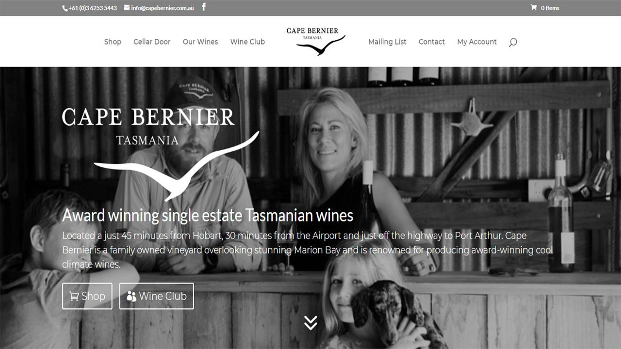Click the Cape Bernier header logo
Viewport: 621px width, 349px height.
[x=316, y=41]
